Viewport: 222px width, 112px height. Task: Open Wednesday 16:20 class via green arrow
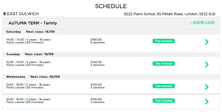pos(207,102)
